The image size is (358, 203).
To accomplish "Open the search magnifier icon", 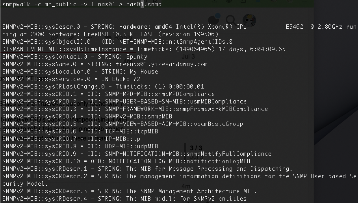I will [231, 20].
